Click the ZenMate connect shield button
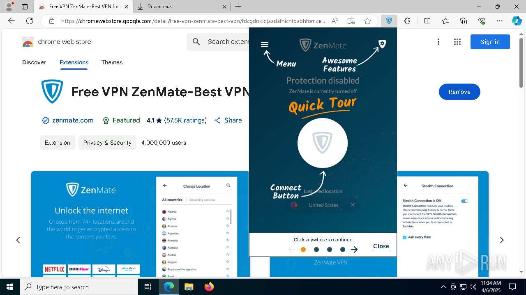Screen dimensions: 526x295 pyautogui.click(x=323, y=143)
